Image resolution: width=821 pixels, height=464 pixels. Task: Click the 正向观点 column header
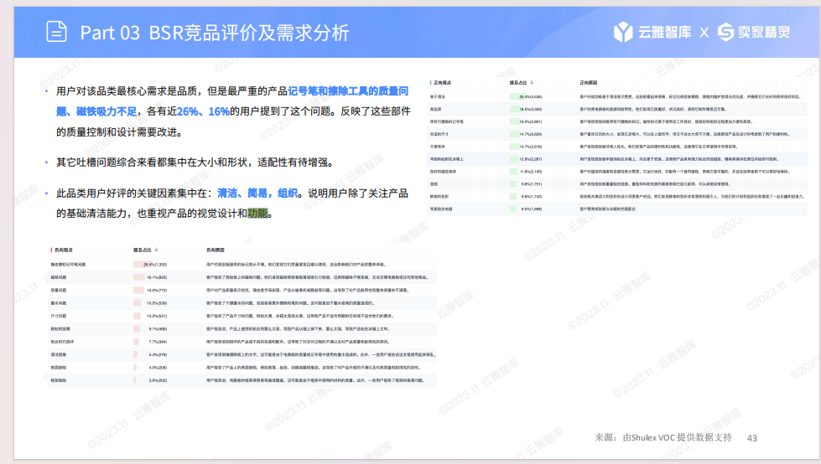(x=442, y=83)
